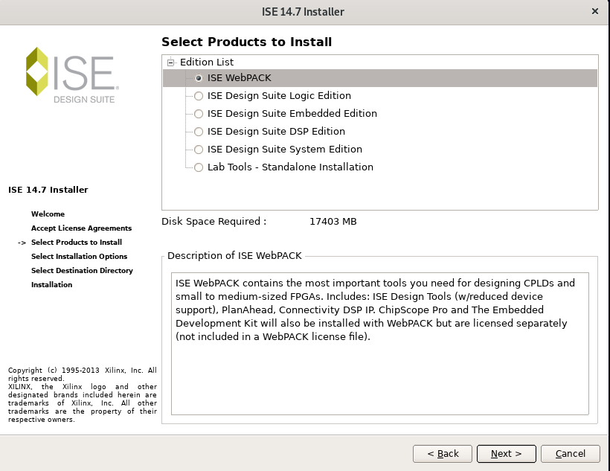Screen dimensions: 610x471
Task: Click Select Destination Directory step
Action: pyautogui.click(x=82, y=271)
